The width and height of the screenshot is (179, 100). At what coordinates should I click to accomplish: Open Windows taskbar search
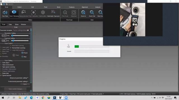pyautogui.click(x=8, y=97)
